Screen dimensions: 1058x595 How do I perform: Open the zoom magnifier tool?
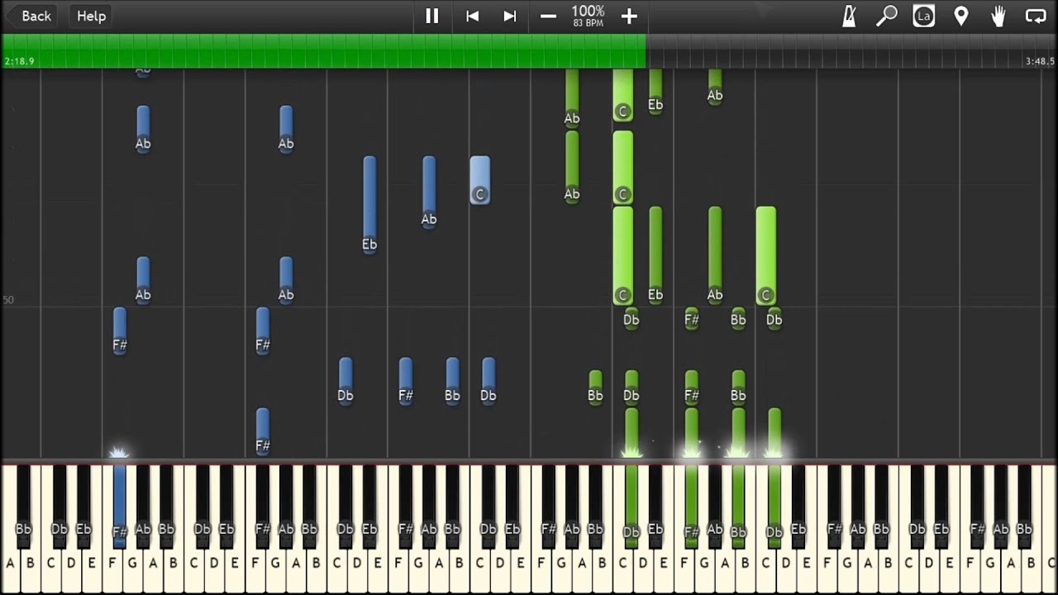tap(887, 16)
